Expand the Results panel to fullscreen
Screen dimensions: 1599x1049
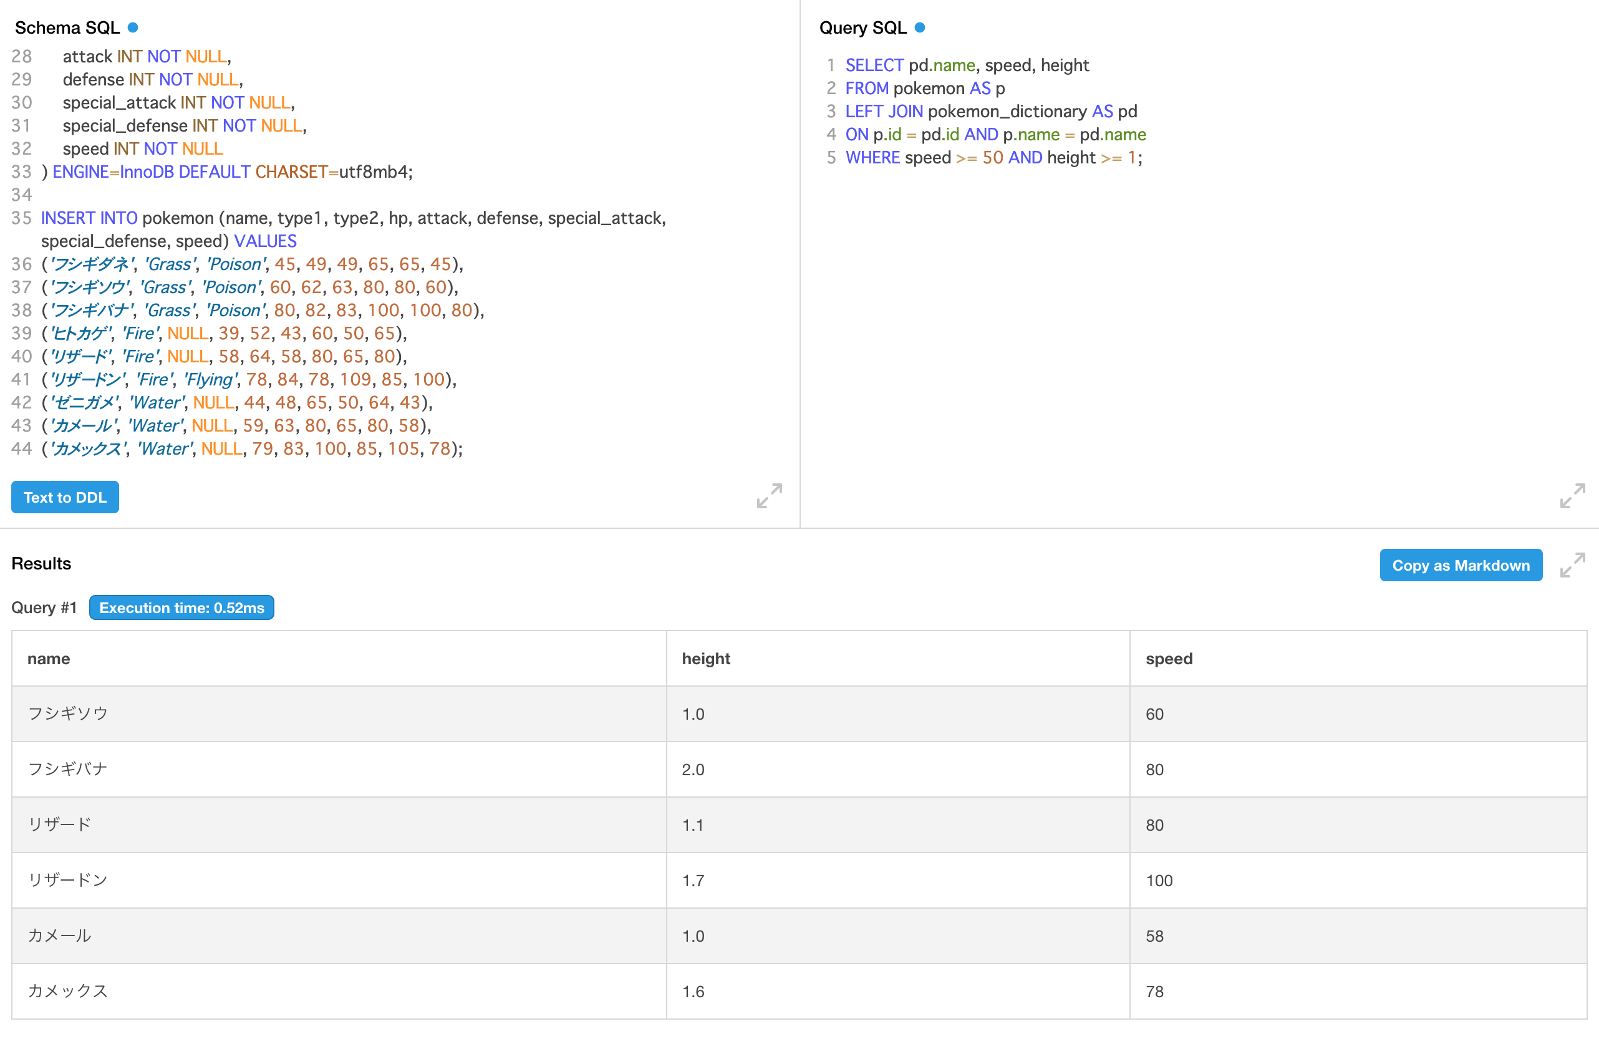[x=1572, y=565]
